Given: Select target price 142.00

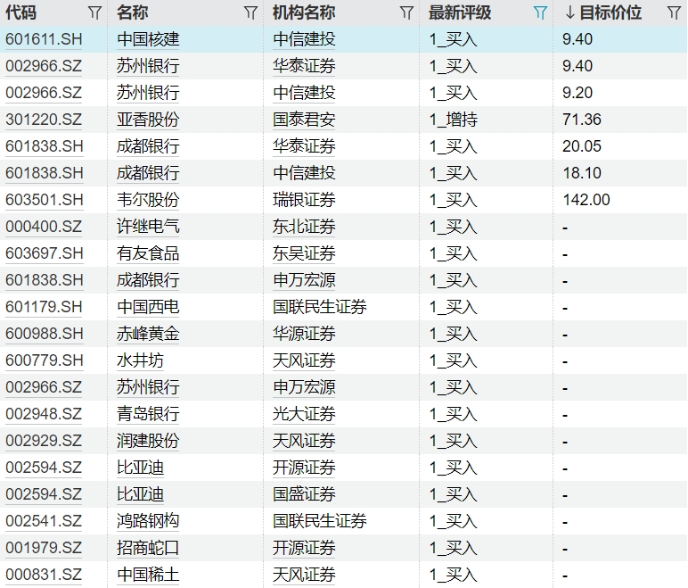Looking at the screenshot, I should 586,200.
